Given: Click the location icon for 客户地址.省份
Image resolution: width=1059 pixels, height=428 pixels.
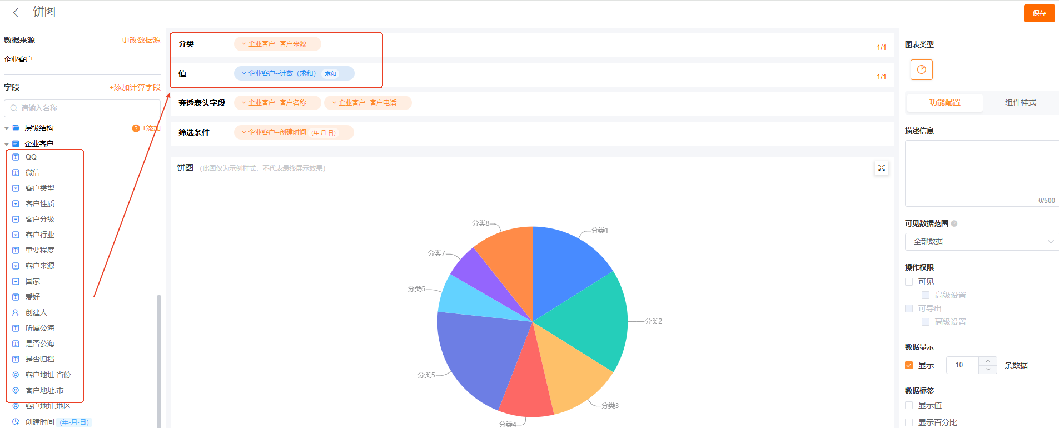Looking at the screenshot, I should [16, 375].
